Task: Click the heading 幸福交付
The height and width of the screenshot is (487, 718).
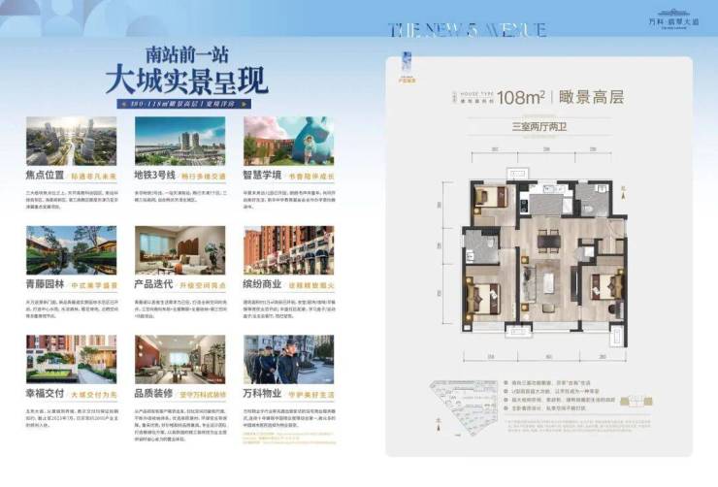Action: tap(45, 394)
